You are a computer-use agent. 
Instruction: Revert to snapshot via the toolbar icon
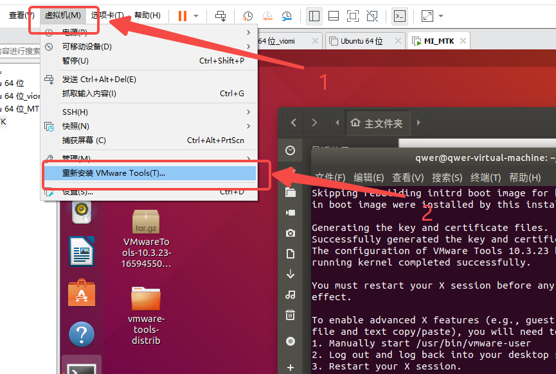click(267, 16)
